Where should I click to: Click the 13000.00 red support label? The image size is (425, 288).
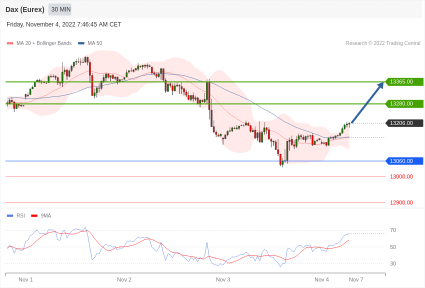[401, 176]
